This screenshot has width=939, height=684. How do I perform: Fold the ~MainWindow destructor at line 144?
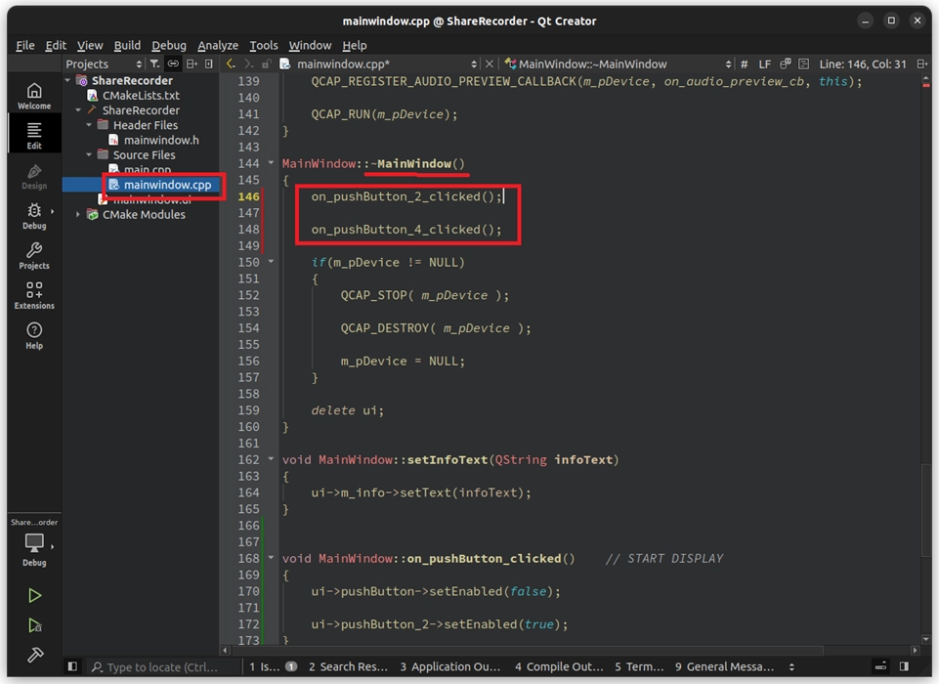271,163
